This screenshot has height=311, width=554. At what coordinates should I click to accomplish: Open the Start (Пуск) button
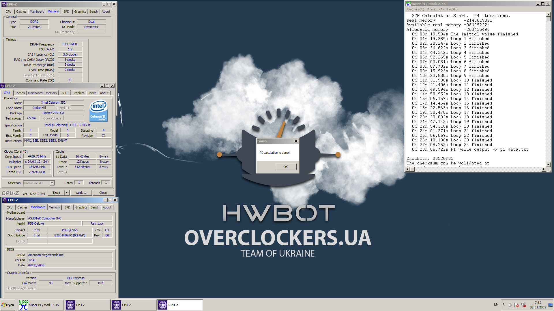point(8,305)
